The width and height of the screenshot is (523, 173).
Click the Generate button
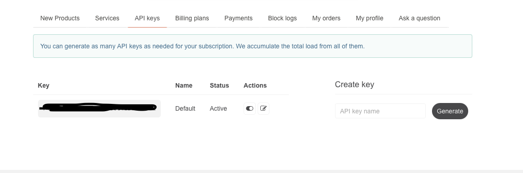coord(450,111)
